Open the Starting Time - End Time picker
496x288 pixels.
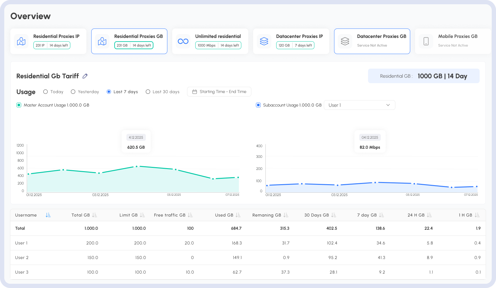coord(219,92)
